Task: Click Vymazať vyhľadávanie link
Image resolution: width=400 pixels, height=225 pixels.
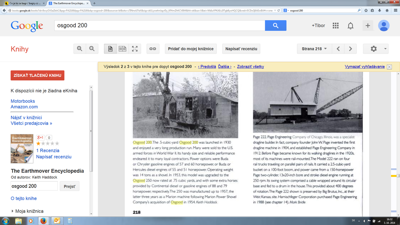Action: click(365, 66)
